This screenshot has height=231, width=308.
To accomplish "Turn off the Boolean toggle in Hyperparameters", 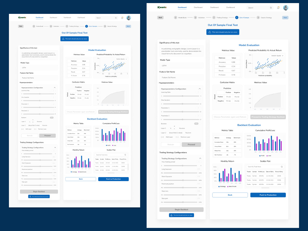I will click(197, 124).
